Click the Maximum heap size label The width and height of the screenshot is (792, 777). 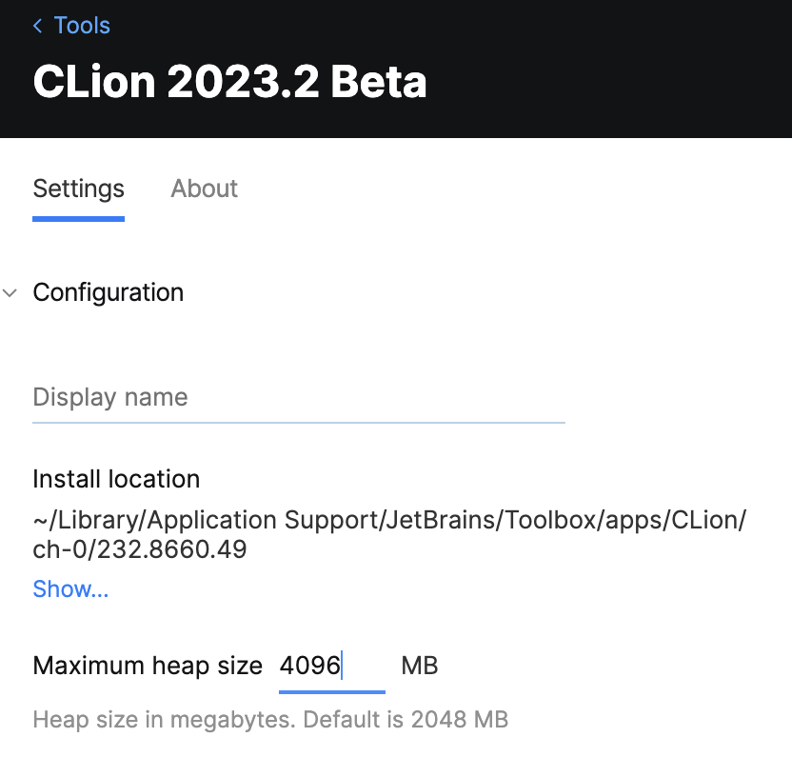(x=148, y=666)
